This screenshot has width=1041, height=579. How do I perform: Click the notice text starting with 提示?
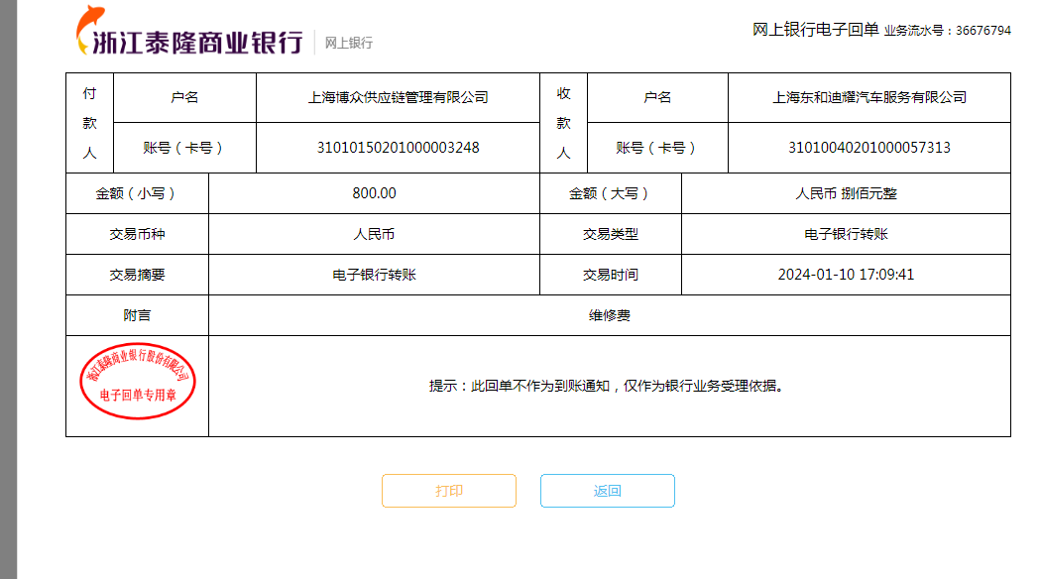[609, 386]
